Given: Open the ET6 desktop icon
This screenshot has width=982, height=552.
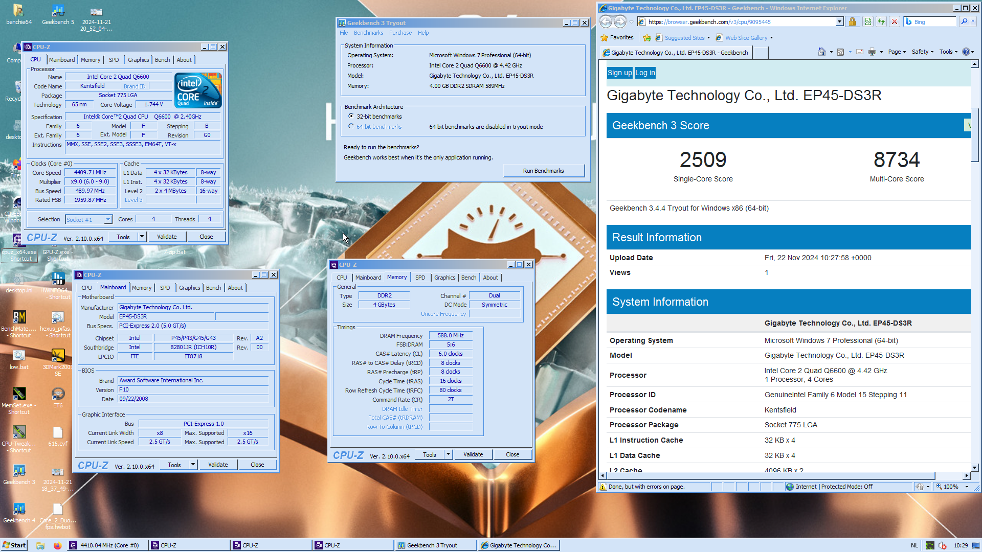Looking at the screenshot, I should click(58, 398).
